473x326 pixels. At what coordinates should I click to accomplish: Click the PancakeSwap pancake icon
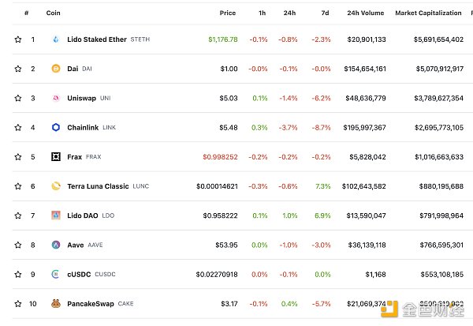point(56,303)
